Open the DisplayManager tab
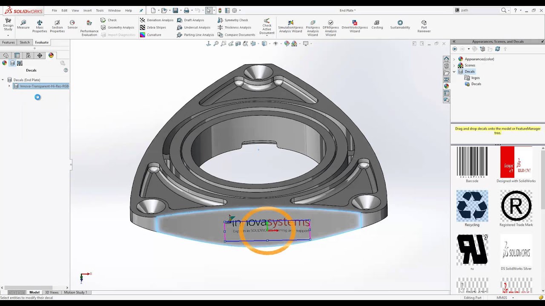Image resolution: width=545 pixels, height=306 pixels. pyautogui.click(x=51, y=55)
